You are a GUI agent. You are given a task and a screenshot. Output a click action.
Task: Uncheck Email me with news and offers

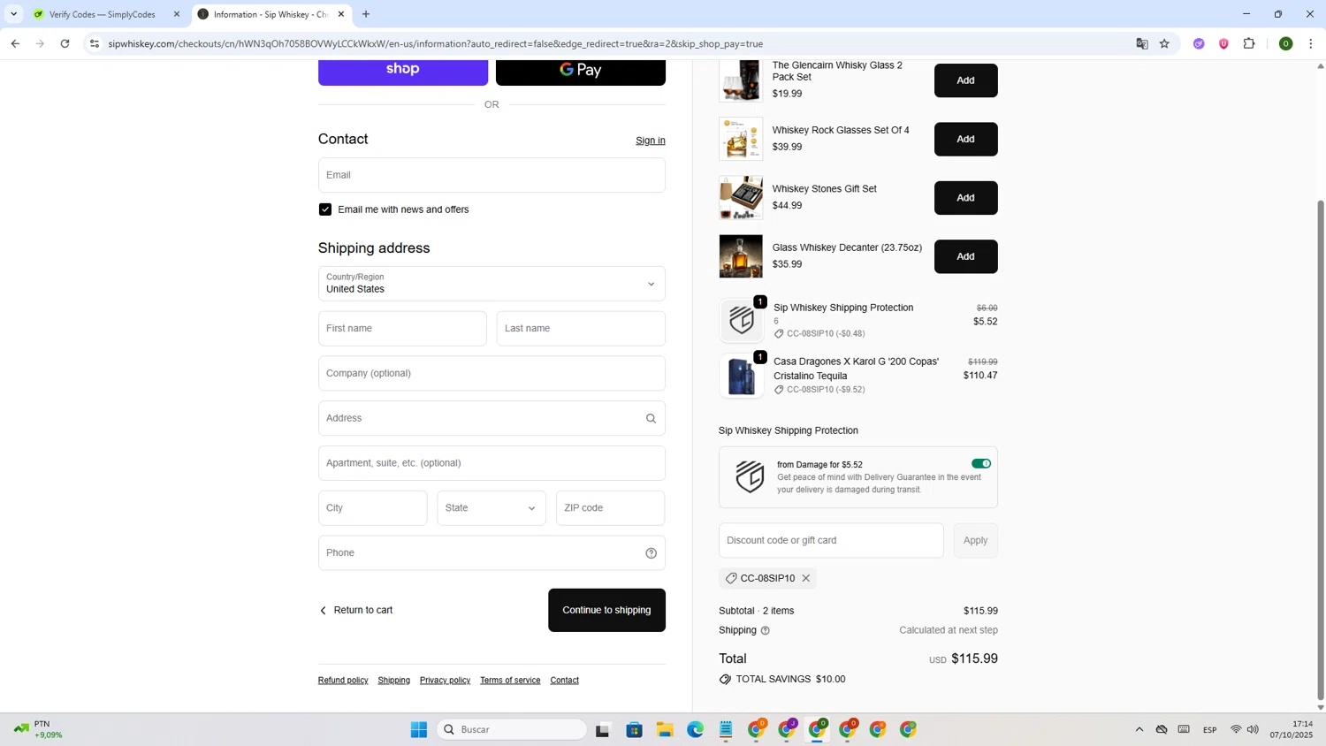point(325,209)
